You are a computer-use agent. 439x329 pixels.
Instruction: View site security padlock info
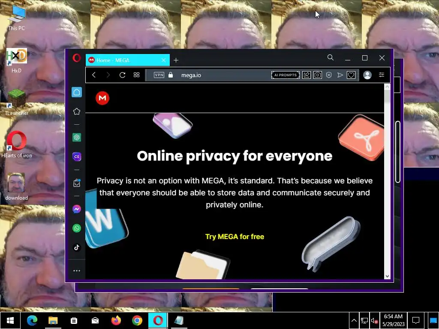(171, 75)
